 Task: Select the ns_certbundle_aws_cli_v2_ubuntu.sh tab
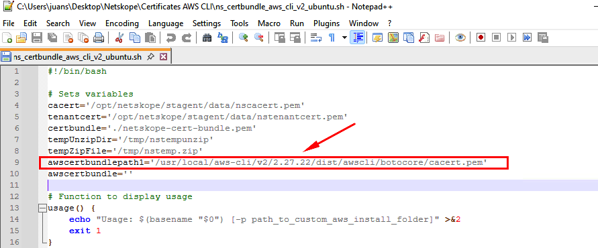point(77,57)
